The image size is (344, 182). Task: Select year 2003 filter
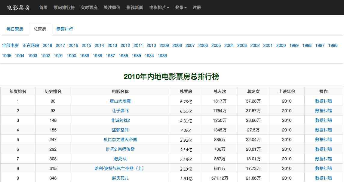tap(242, 45)
